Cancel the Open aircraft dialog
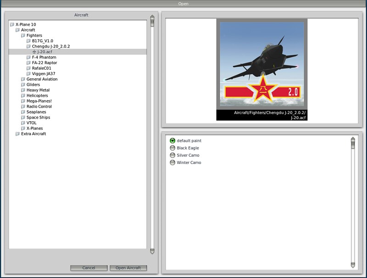This screenshot has height=278, width=367. 89,268
